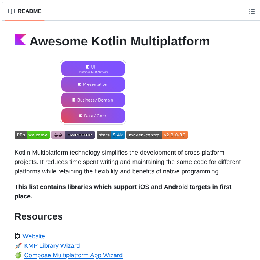Viewport: 260px width, 260px height.
Task: Click the Kotlin logo next to title
Action: pos(20,40)
